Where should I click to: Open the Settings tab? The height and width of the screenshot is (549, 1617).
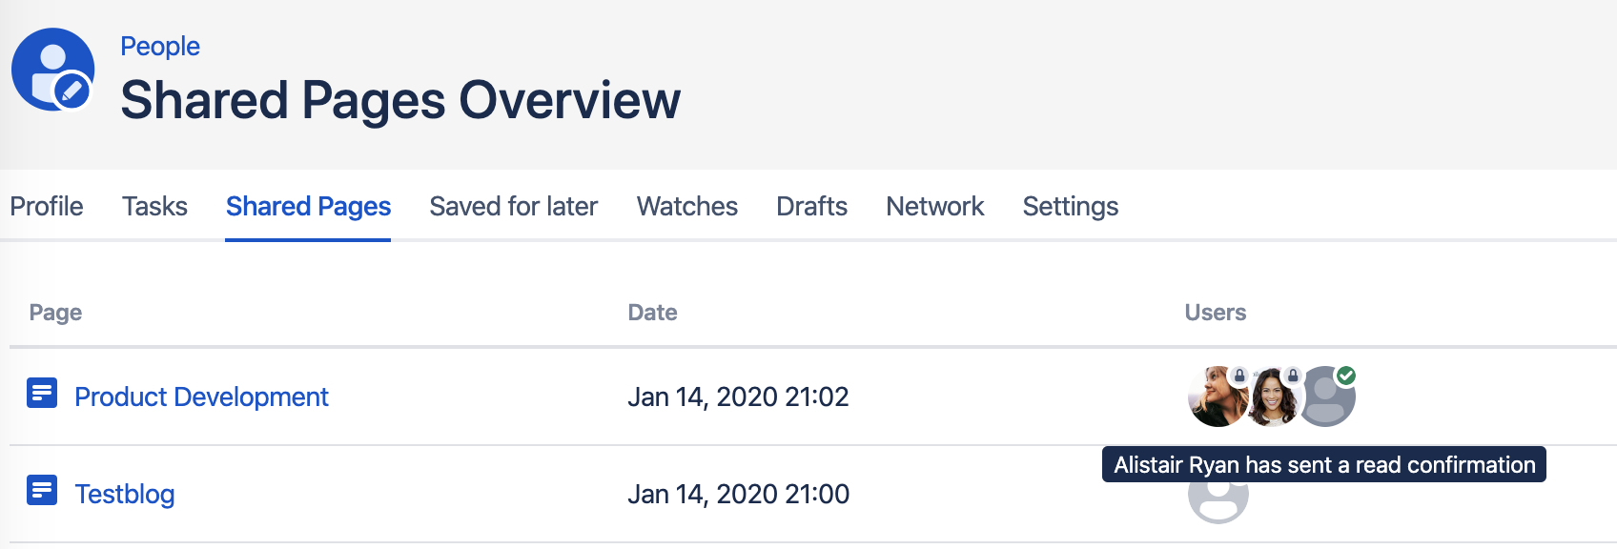1071,206
